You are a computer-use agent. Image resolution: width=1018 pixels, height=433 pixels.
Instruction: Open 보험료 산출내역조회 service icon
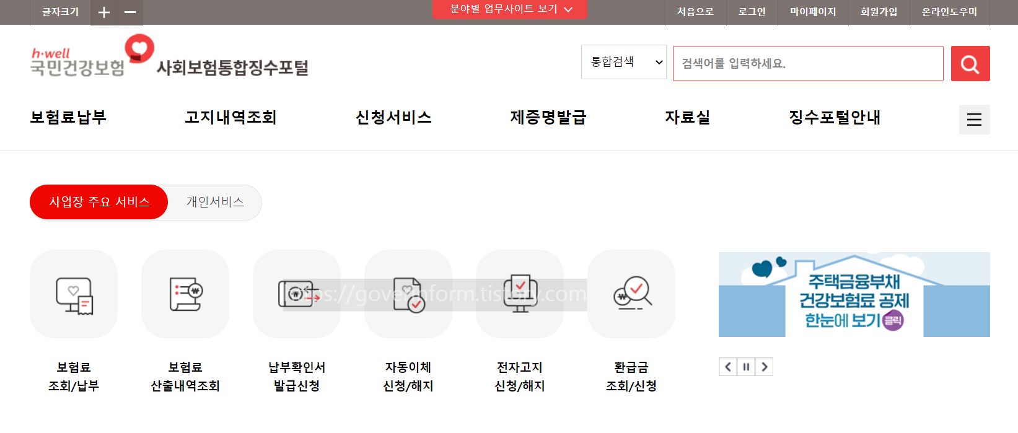185,294
